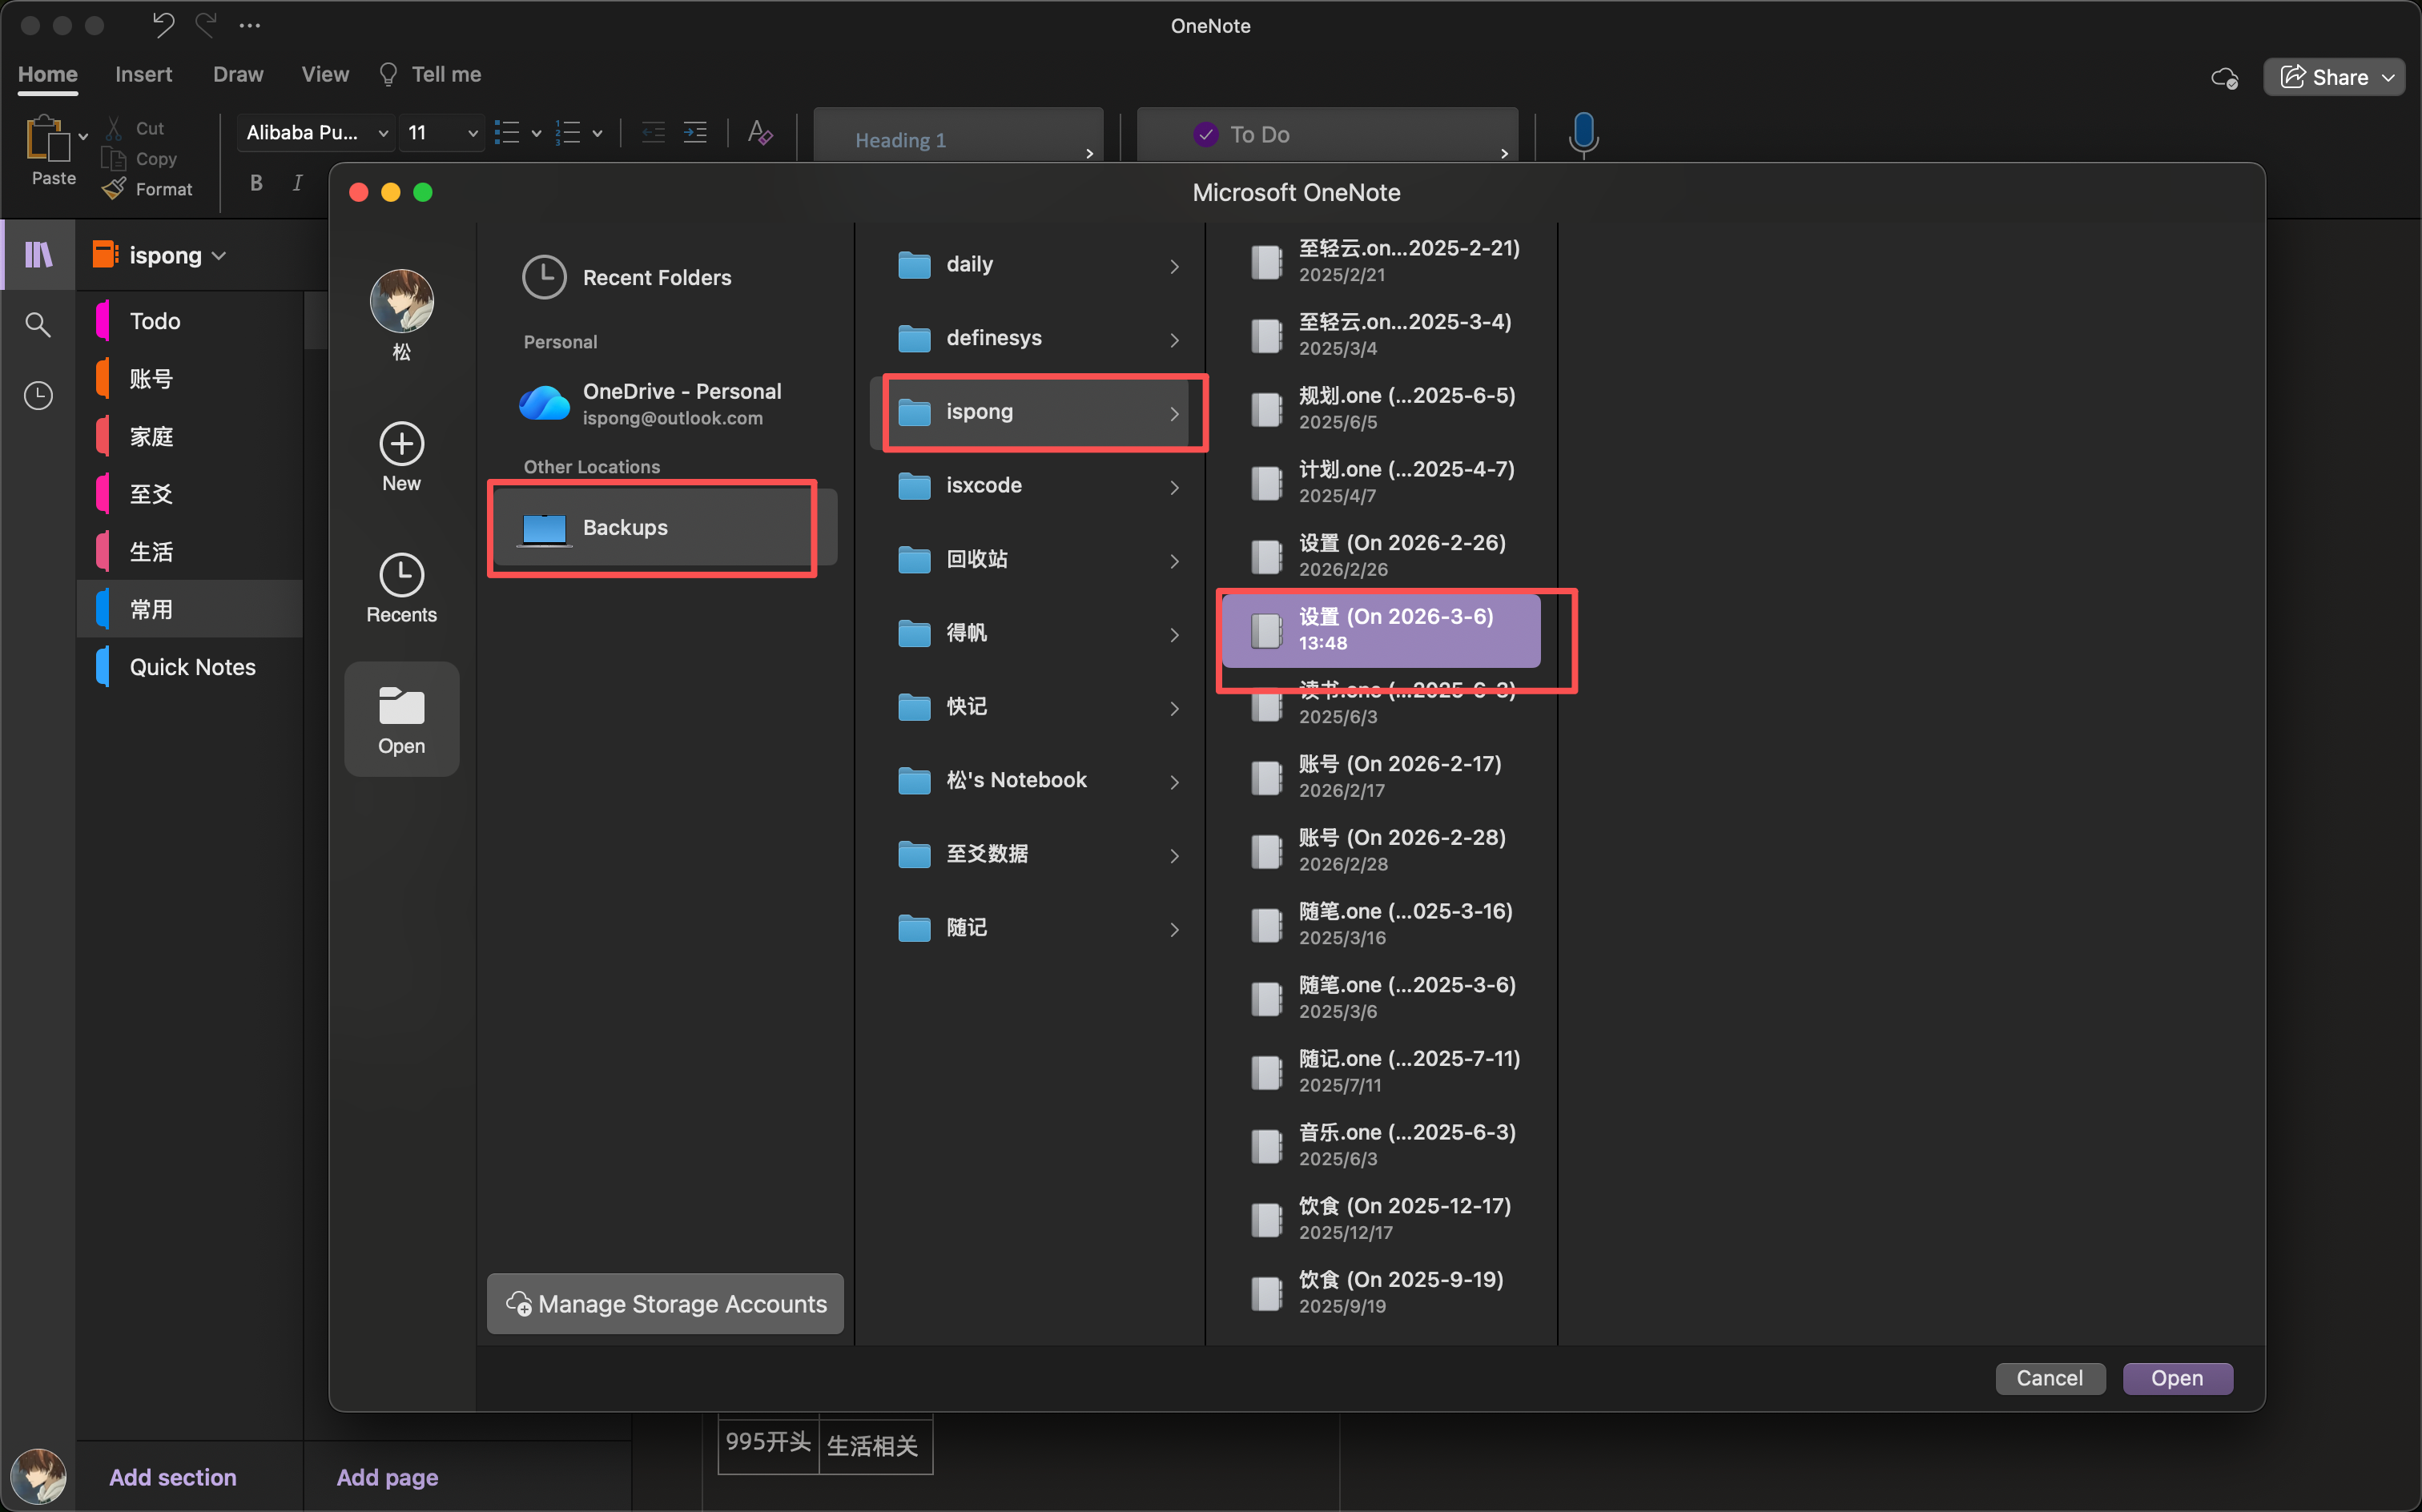2422x1512 pixels.
Task: Open the Share dropdown menu
Action: tap(2388, 78)
